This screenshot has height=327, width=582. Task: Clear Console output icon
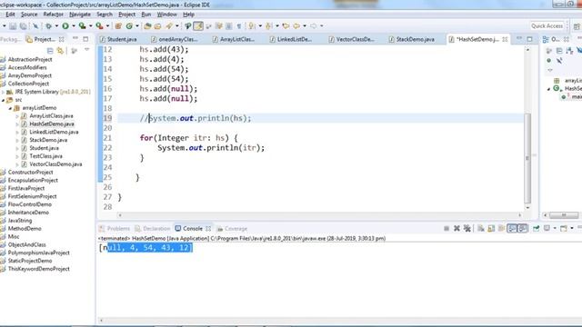click(x=481, y=228)
